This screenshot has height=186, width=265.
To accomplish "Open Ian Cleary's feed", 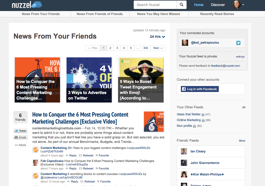I will (211, 151).
